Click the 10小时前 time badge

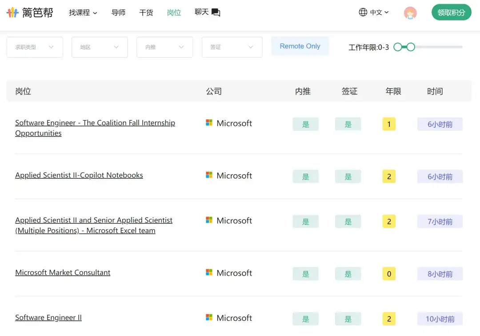[x=440, y=319]
